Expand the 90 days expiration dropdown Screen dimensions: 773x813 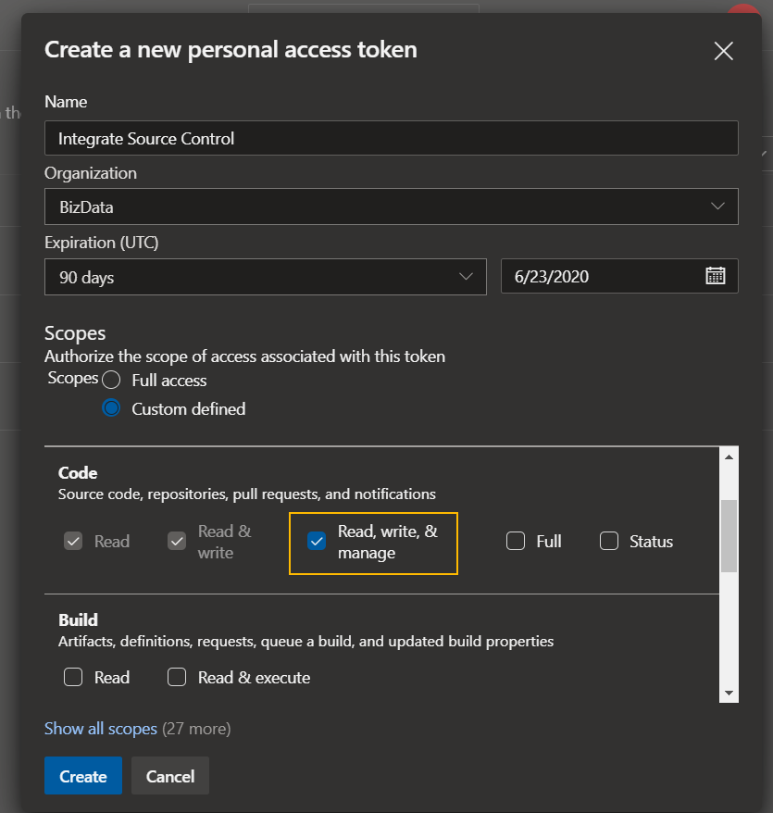(x=266, y=277)
